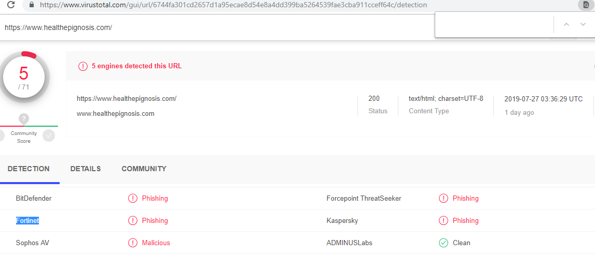The width and height of the screenshot is (595, 255).
Task: Open the browser address bar URL
Action: pos(233,5)
